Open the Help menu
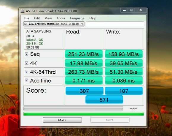Viewport: 172px width, 136px height. [93, 18]
